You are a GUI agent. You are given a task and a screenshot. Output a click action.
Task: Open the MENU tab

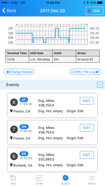[x=92, y=180]
